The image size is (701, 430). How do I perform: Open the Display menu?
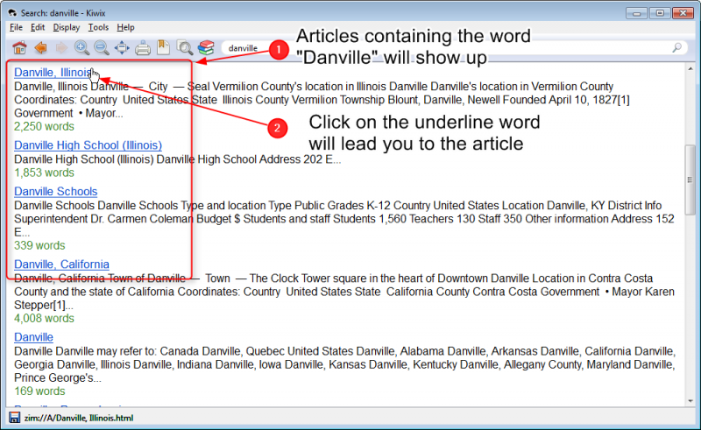(x=67, y=27)
